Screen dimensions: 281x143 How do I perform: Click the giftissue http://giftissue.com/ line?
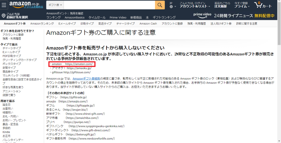70,72
